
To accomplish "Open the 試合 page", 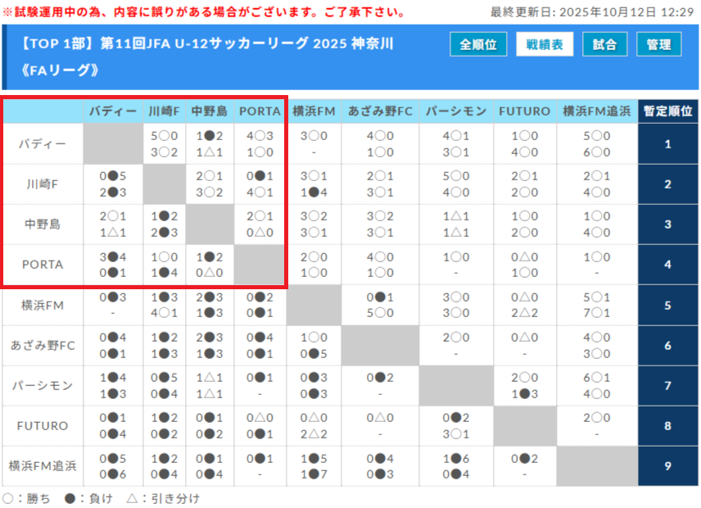I will tap(604, 45).
